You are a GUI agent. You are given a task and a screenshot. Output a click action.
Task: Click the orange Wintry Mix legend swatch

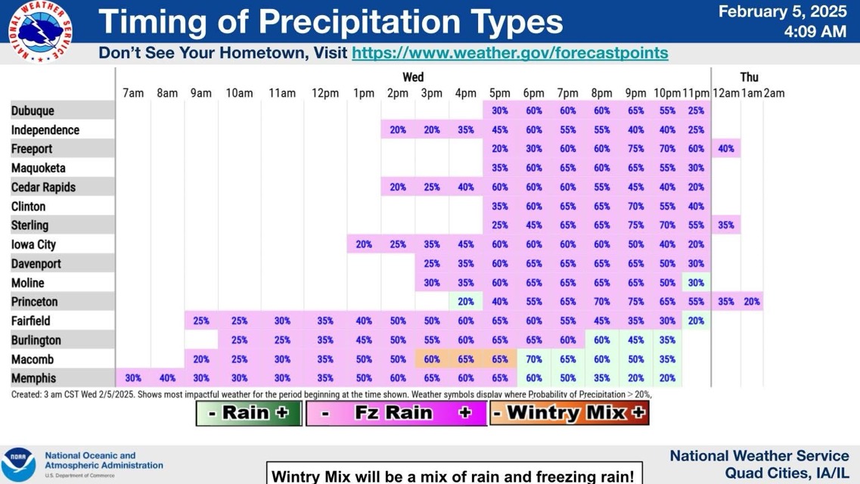(x=569, y=413)
